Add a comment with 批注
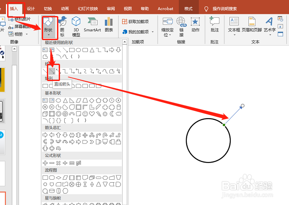 [x=215, y=25]
